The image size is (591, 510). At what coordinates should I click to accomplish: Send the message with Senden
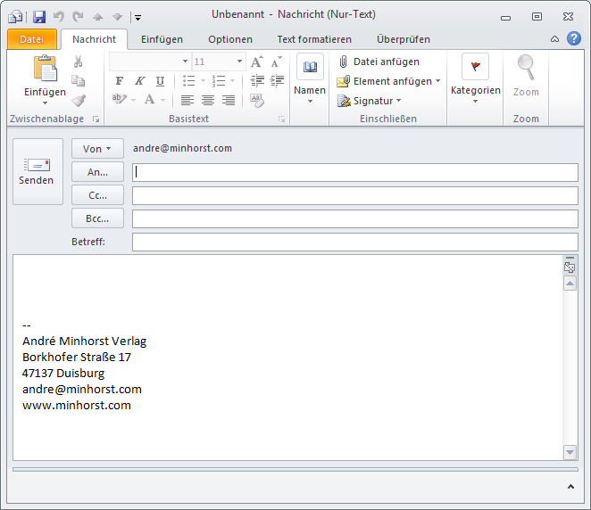point(37,171)
